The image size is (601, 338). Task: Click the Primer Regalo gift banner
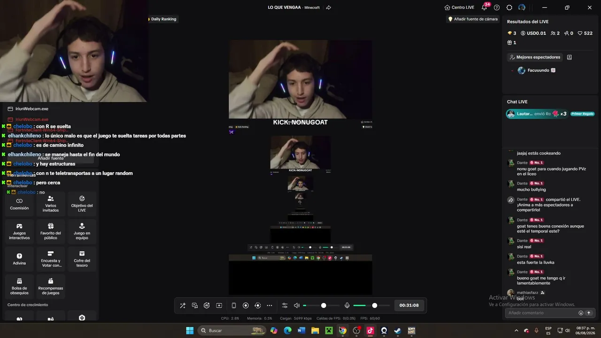coord(550,114)
